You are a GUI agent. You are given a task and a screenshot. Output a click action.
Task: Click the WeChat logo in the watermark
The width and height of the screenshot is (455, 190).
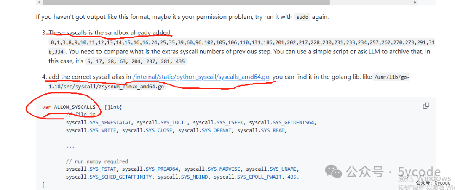coord(333,172)
